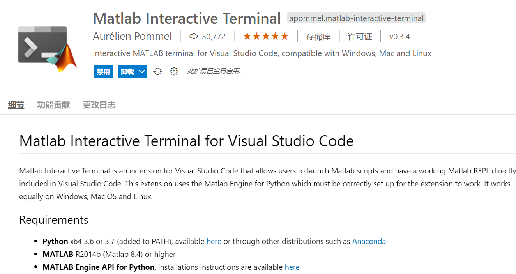Click the Matlab Interactive Terminal title
Viewport: 516px width, 274px height.
pyautogui.click(x=187, y=18)
